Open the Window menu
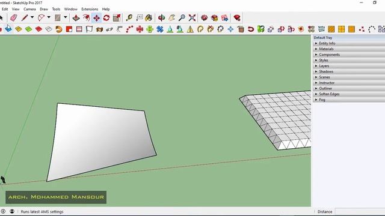This screenshot has width=385, height=216. point(71,9)
